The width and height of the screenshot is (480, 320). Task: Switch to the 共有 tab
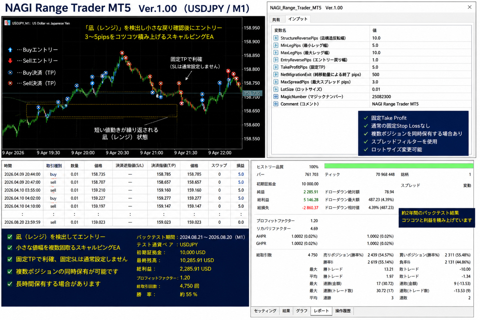(x=276, y=20)
